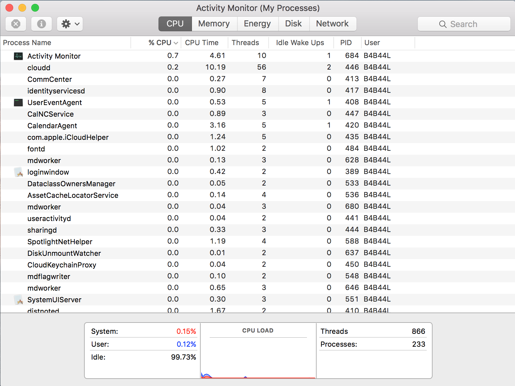Select the loginwindow process row
This screenshot has width=515, height=386.
click(257, 172)
